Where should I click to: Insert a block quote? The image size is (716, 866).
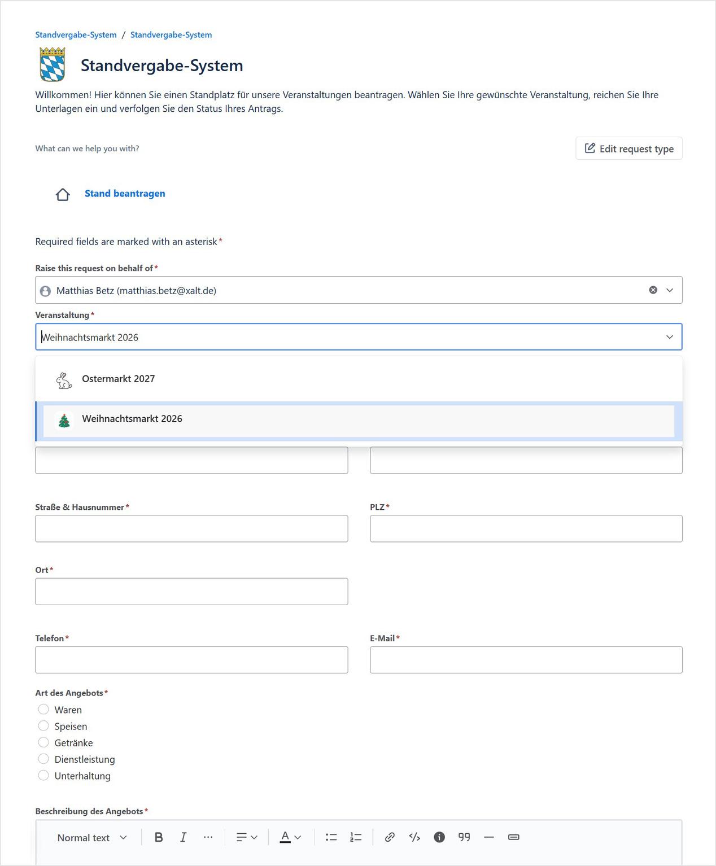click(x=464, y=837)
